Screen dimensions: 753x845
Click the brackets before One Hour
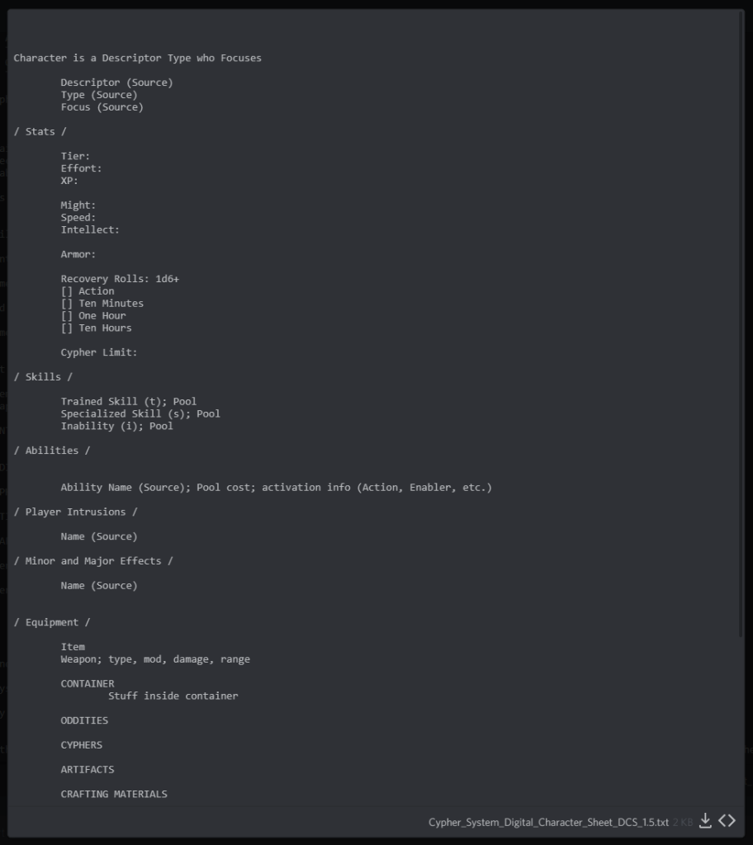pos(67,316)
